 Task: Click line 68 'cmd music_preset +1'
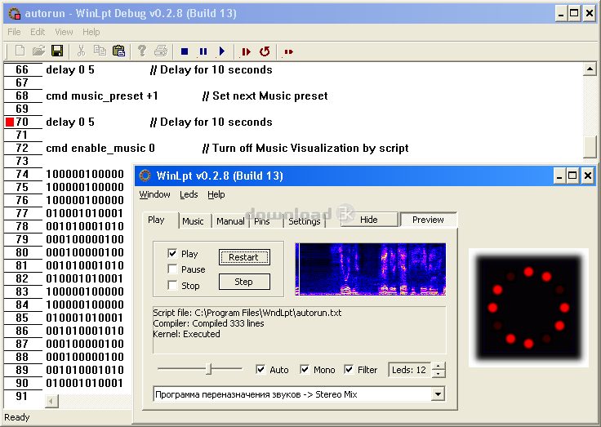(x=101, y=96)
